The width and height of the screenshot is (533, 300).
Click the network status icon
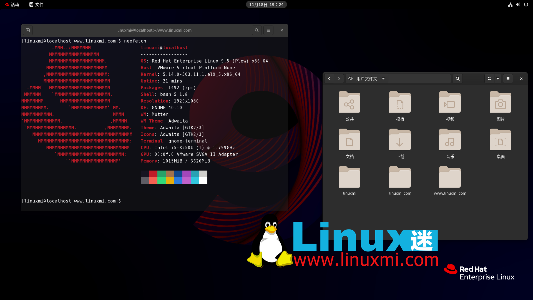510,4
